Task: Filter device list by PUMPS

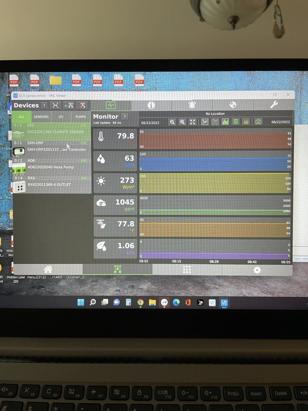Action: [81, 117]
